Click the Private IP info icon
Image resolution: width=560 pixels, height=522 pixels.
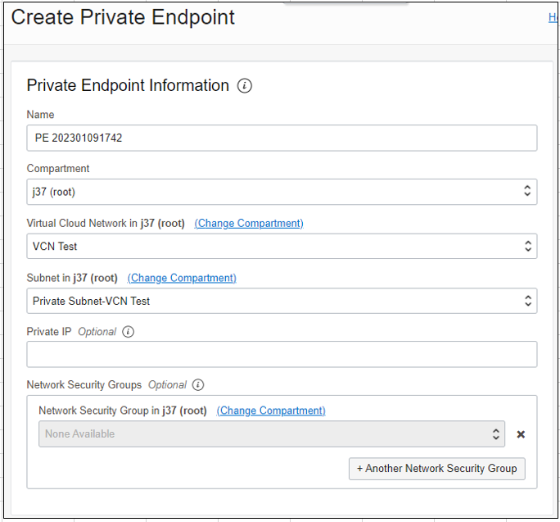[x=128, y=332]
